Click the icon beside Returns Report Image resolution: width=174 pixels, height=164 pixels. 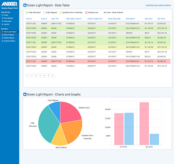tap(2, 35)
